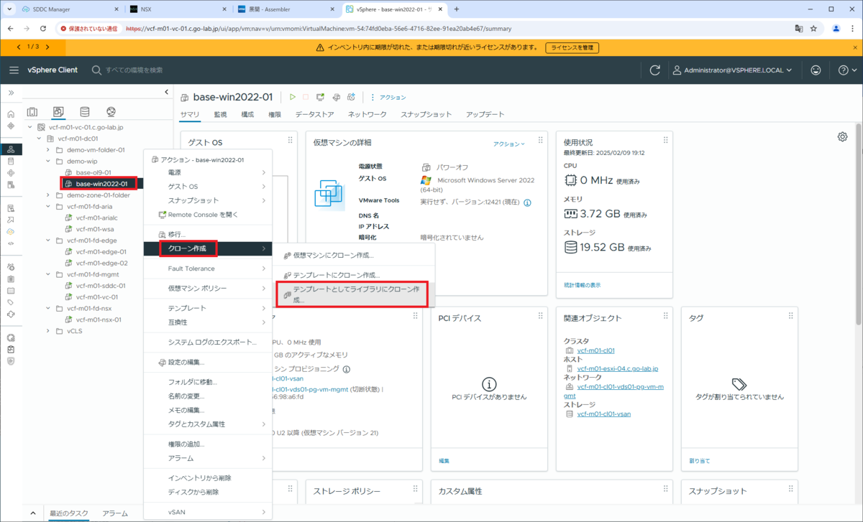
Task: Select vcf-m01-nsx-01 VM in tree
Action: (x=99, y=320)
